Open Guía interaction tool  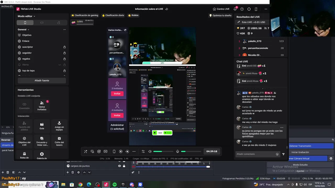coord(42,126)
